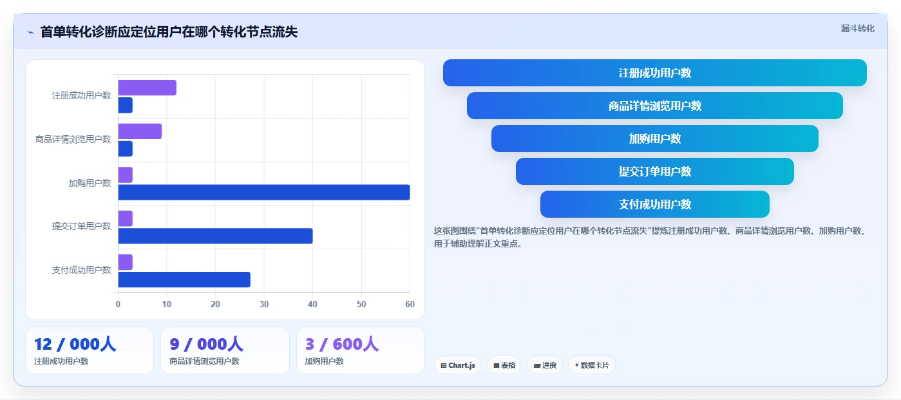This screenshot has height=400, width=901.
Task: Click the 商品详情浏览用户数 funnel stage
Action: pos(655,106)
